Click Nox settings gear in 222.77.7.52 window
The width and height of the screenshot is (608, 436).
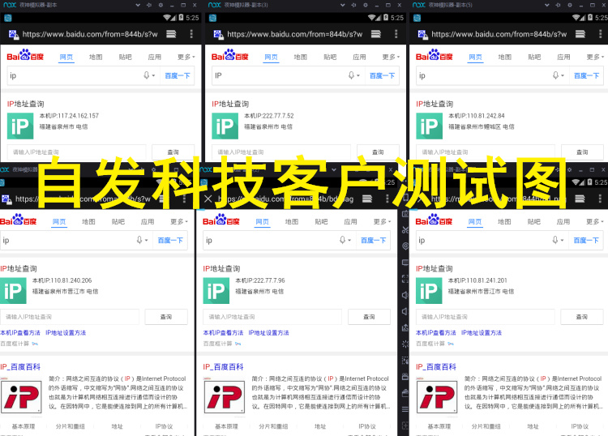pos(366,5)
